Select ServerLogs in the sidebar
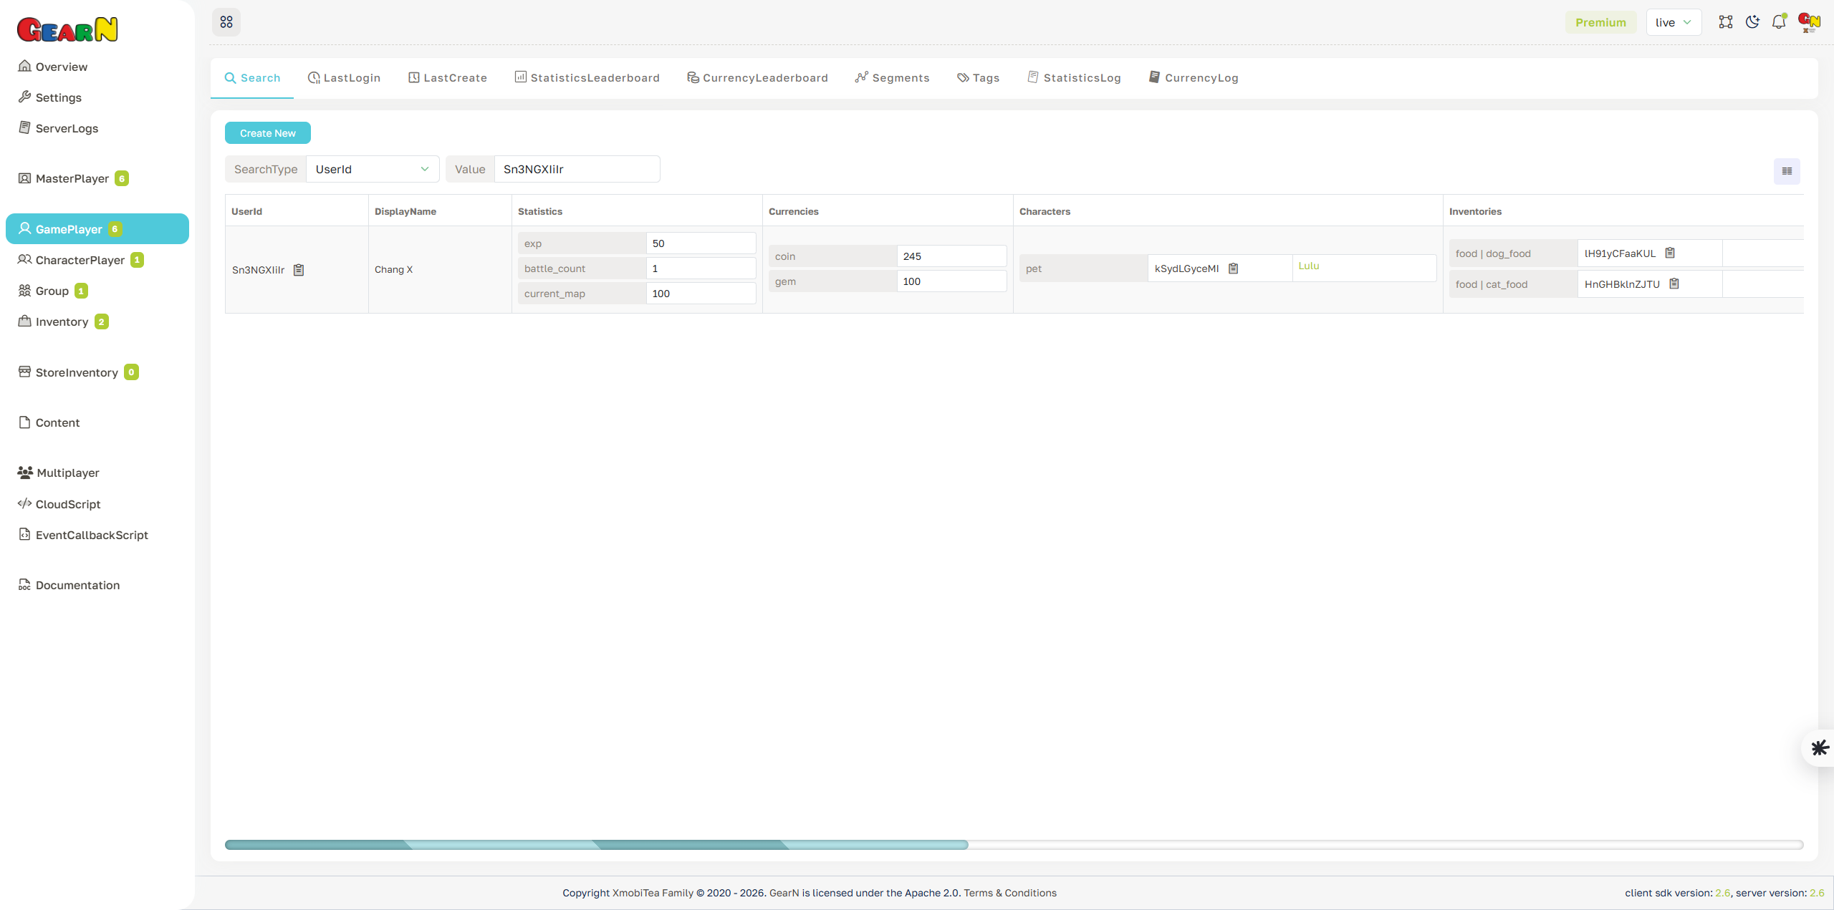1834x910 pixels. click(67, 128)
